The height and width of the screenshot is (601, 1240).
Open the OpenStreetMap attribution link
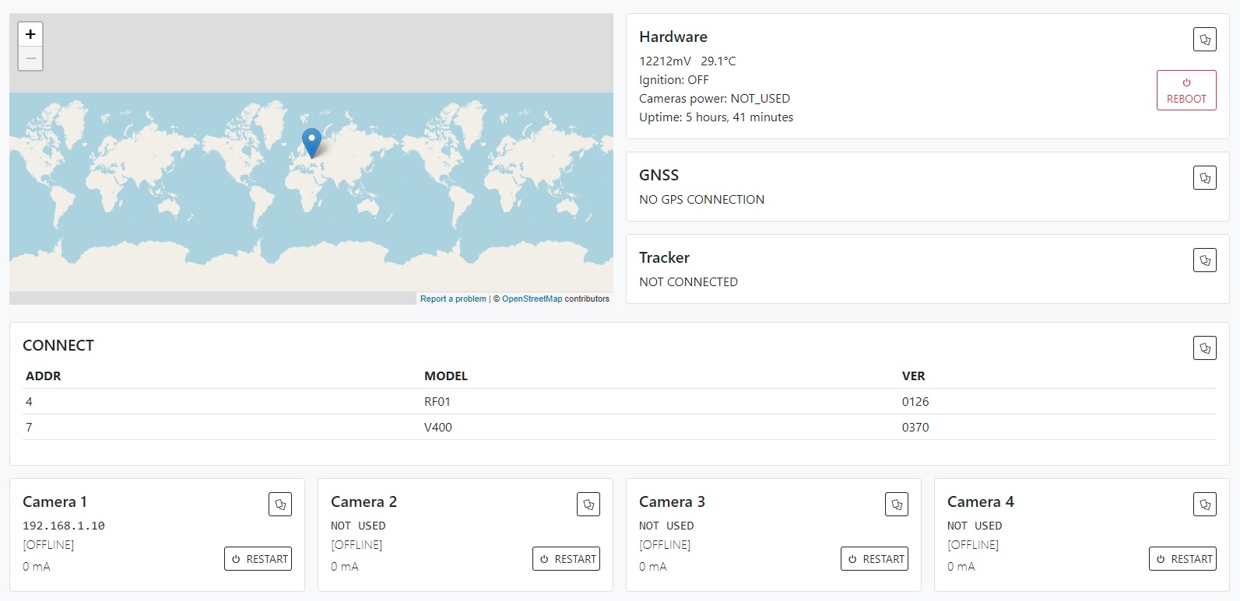click(532, 299)
